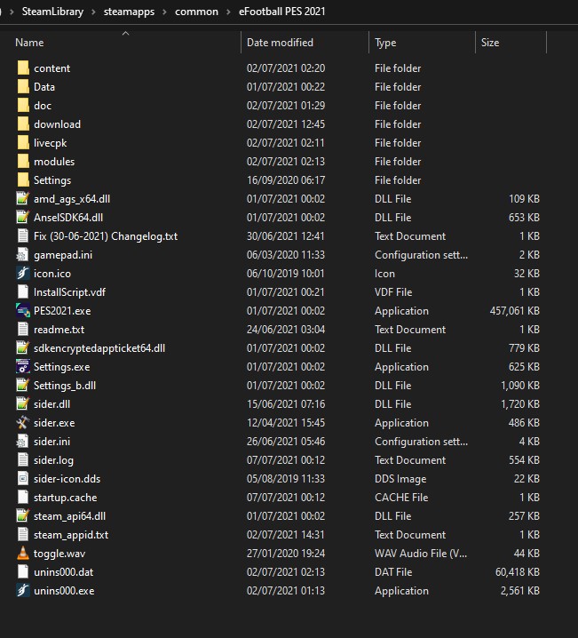This screenshot has width=578, height=638.
Task: Sort by the Date modified column header
Action: pyautogui.click(x=280, y=43)
